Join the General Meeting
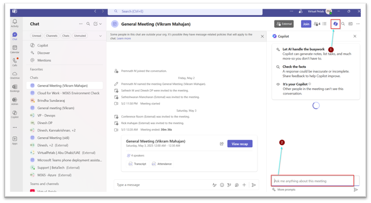Screen dimensions: 371x203 (x=306, y=24)
